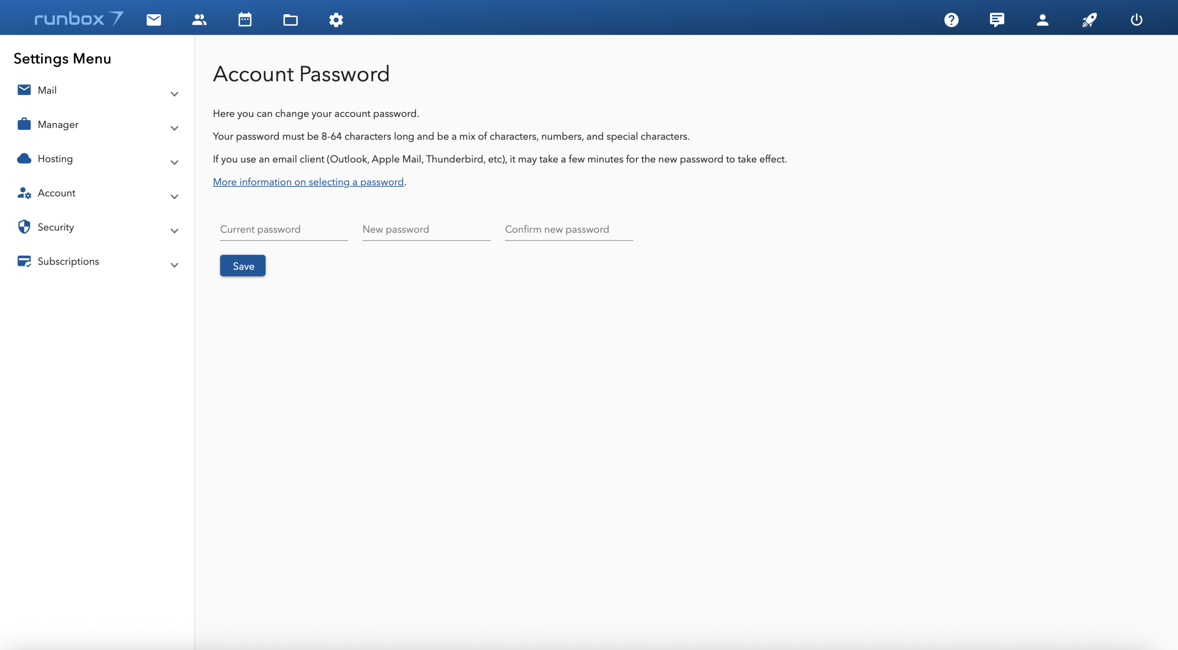Expand the Mail settings chevron

174,94
